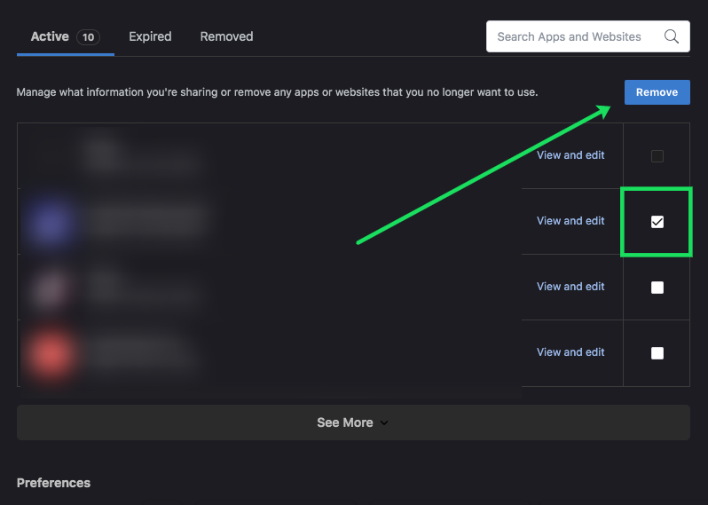Open the Removed tab
The width and height of the screenshot is (708, 505).
pyautogui.click(x=226, y=36)
